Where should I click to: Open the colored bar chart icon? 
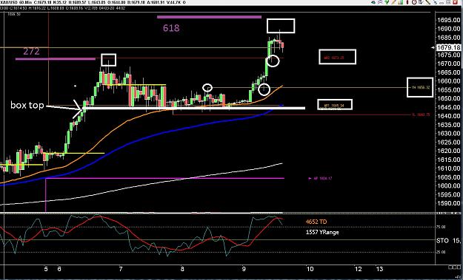[400, 2]
